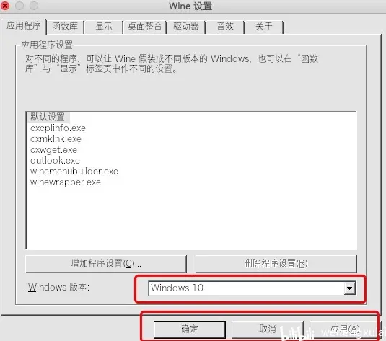Select 默认设置 in the application list
Screen dimensions: 386x341
coord(48,117)
